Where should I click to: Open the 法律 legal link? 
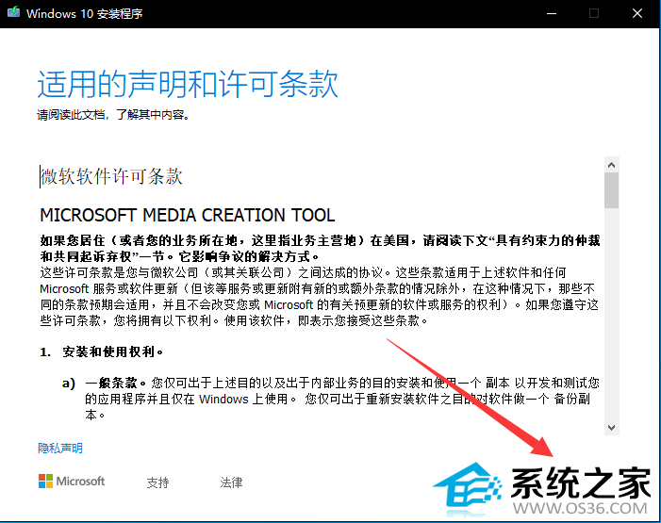pyautogui.click(x=231, y=482)
